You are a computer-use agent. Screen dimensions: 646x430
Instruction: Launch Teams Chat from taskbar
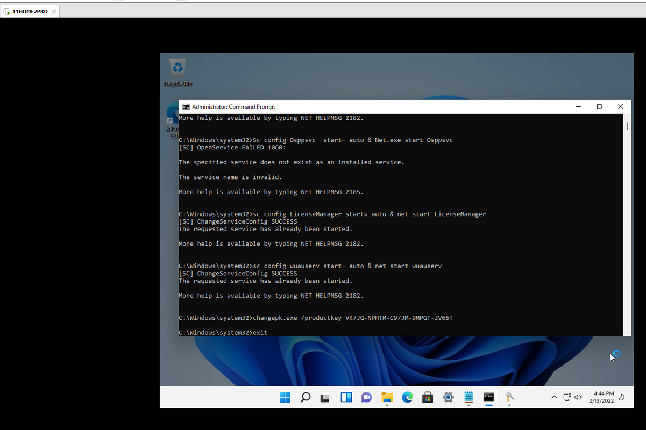click(366, 397)
